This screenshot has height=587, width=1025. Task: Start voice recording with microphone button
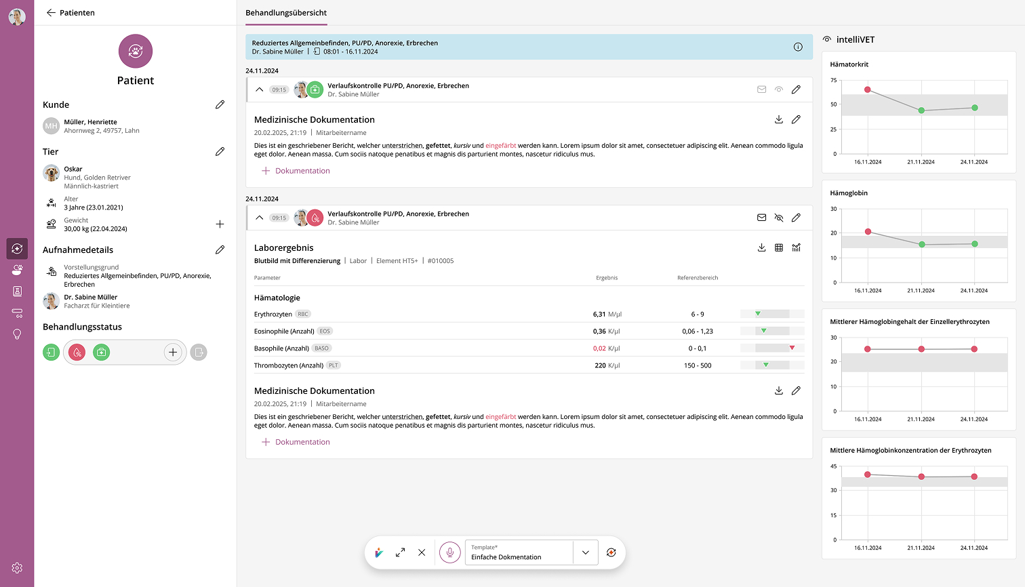click(450, 552)
